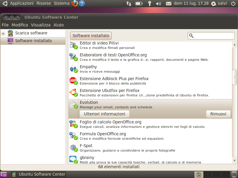Open the Visualizza menu

41,25
